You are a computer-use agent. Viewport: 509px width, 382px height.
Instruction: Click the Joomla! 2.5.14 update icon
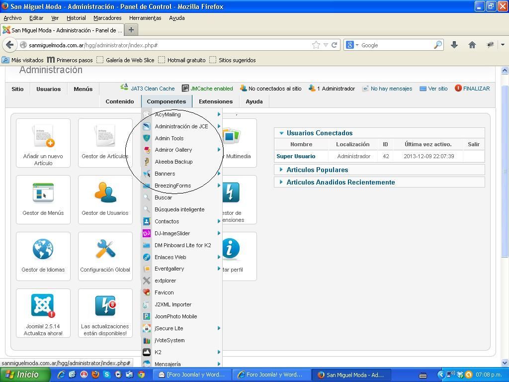(x=43, y=305)
